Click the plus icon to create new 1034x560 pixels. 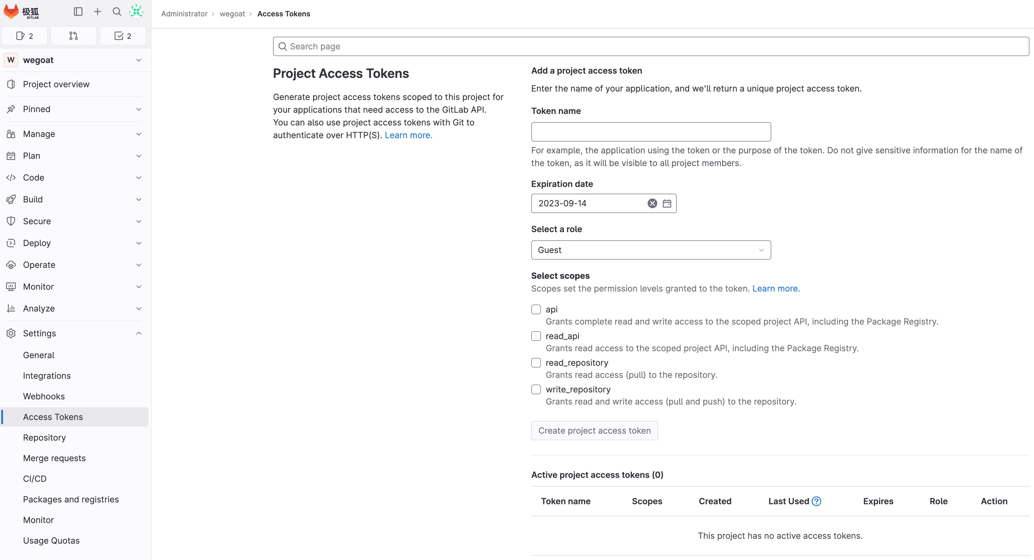coord(98,12)
